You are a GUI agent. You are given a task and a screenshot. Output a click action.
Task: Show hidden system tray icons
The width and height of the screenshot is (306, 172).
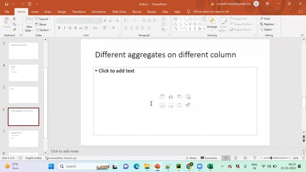coord(222,166)
